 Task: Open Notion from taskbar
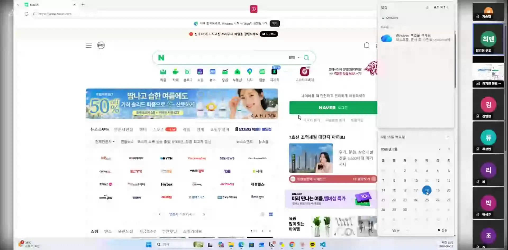pyautogui.click(x=272, y=244)
